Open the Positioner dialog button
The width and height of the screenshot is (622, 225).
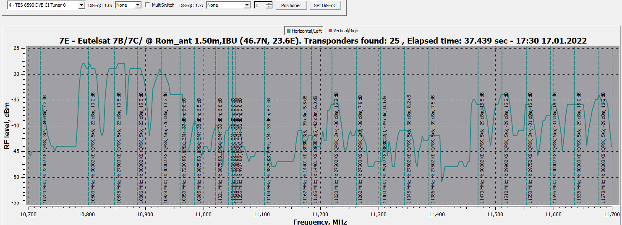291,5
